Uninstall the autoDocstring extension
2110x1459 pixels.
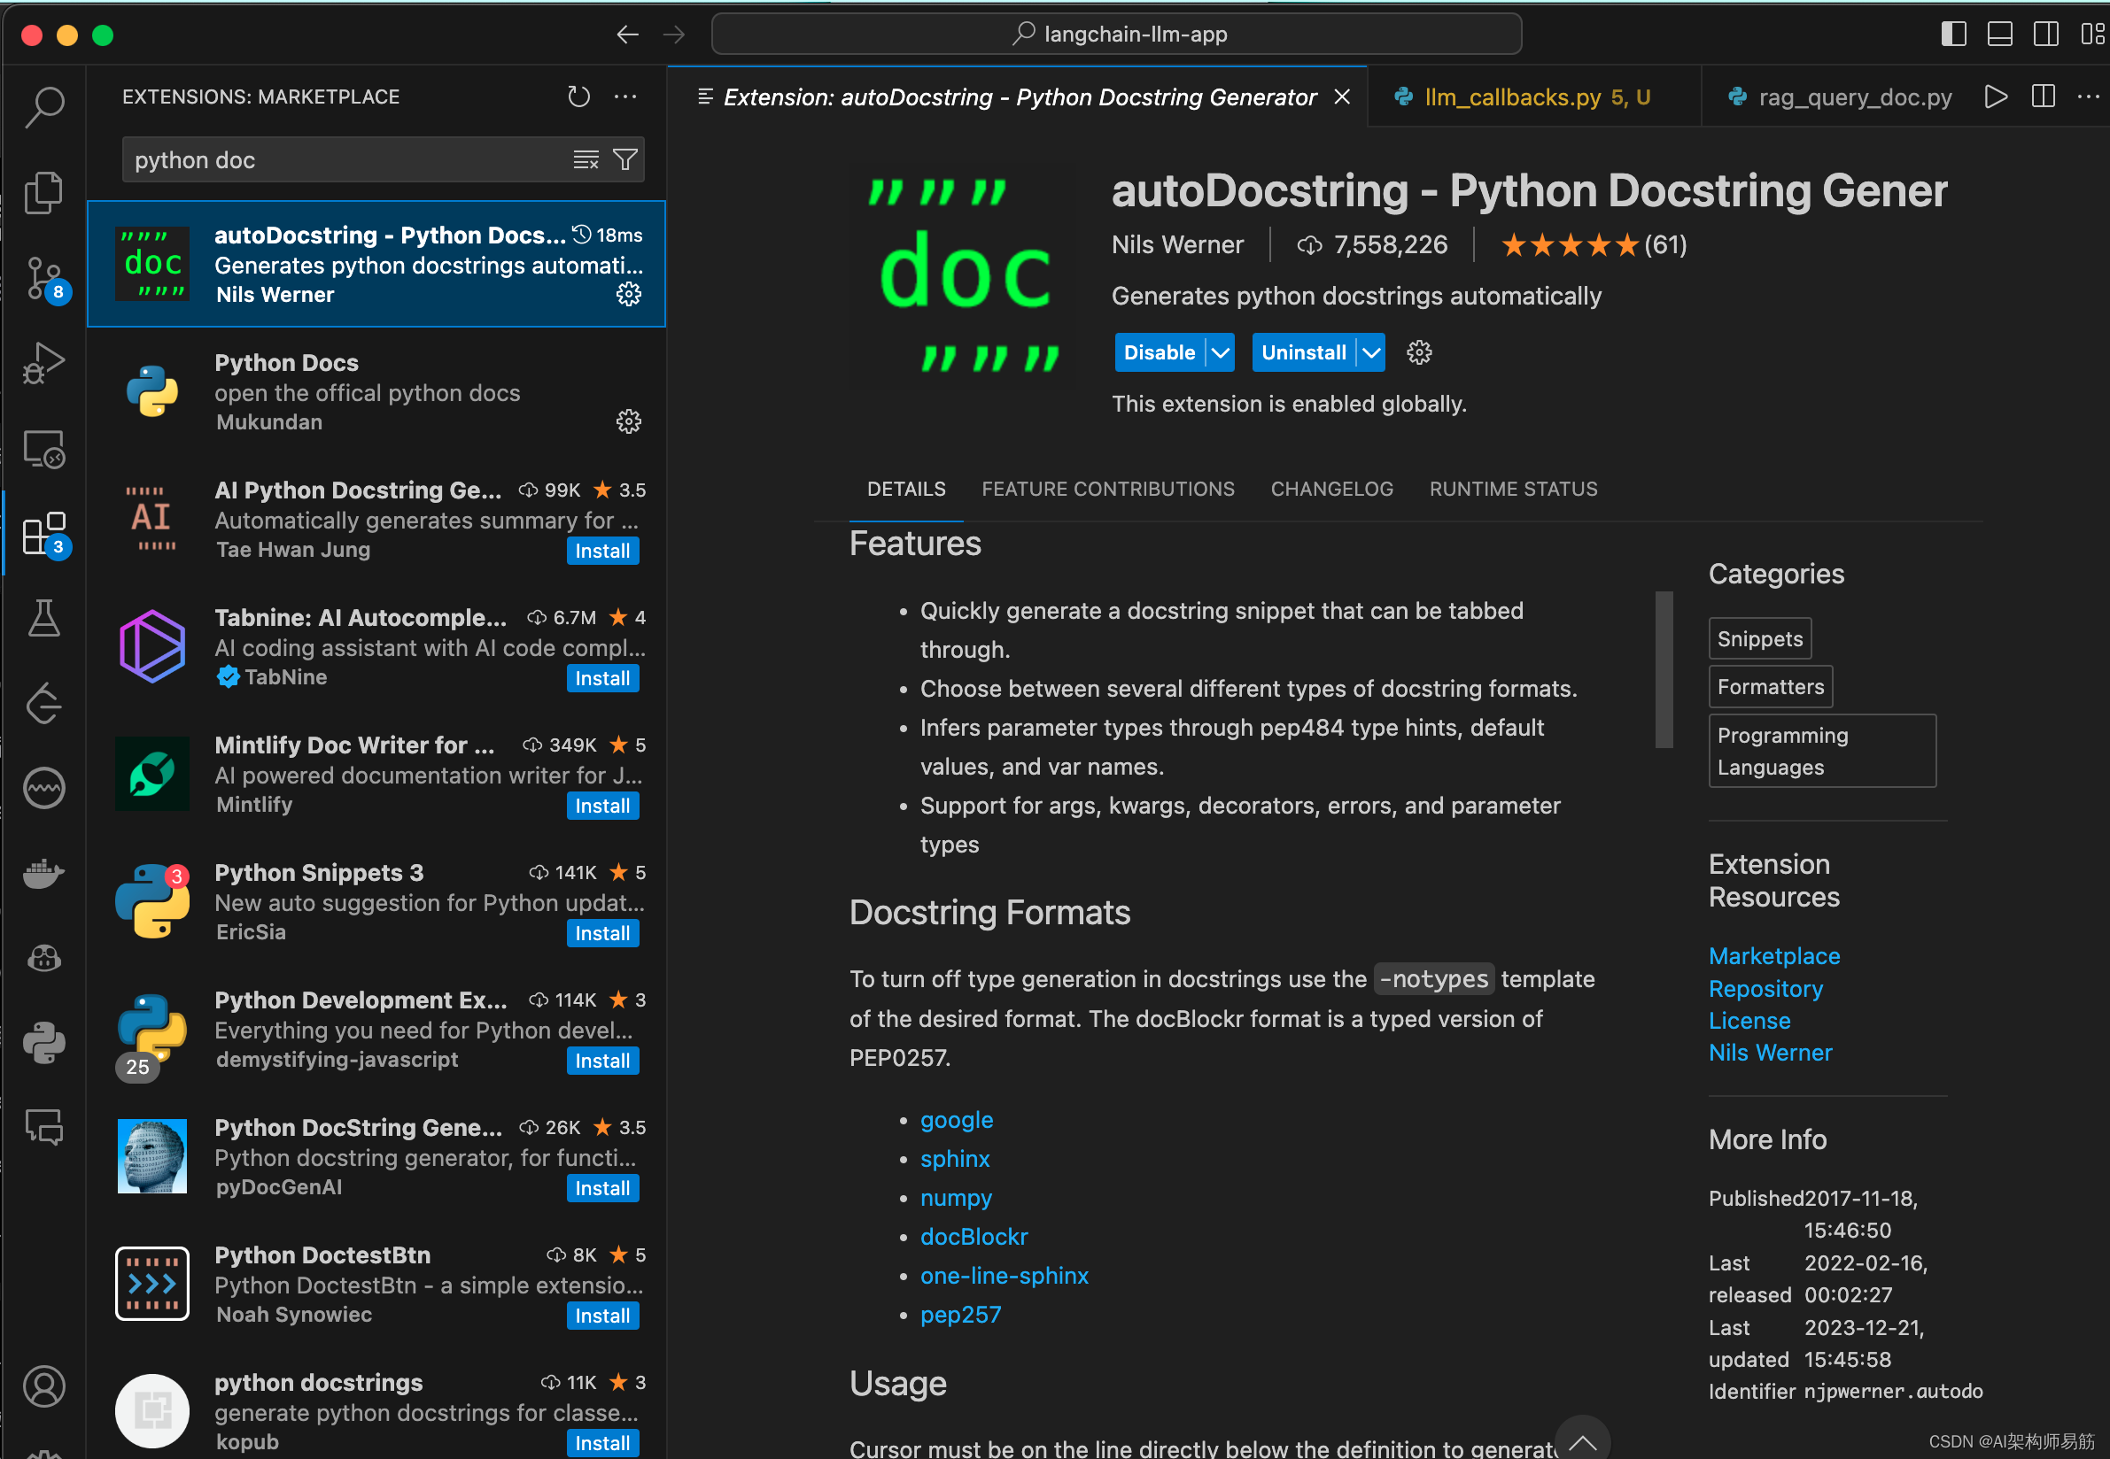(1303, 353)
